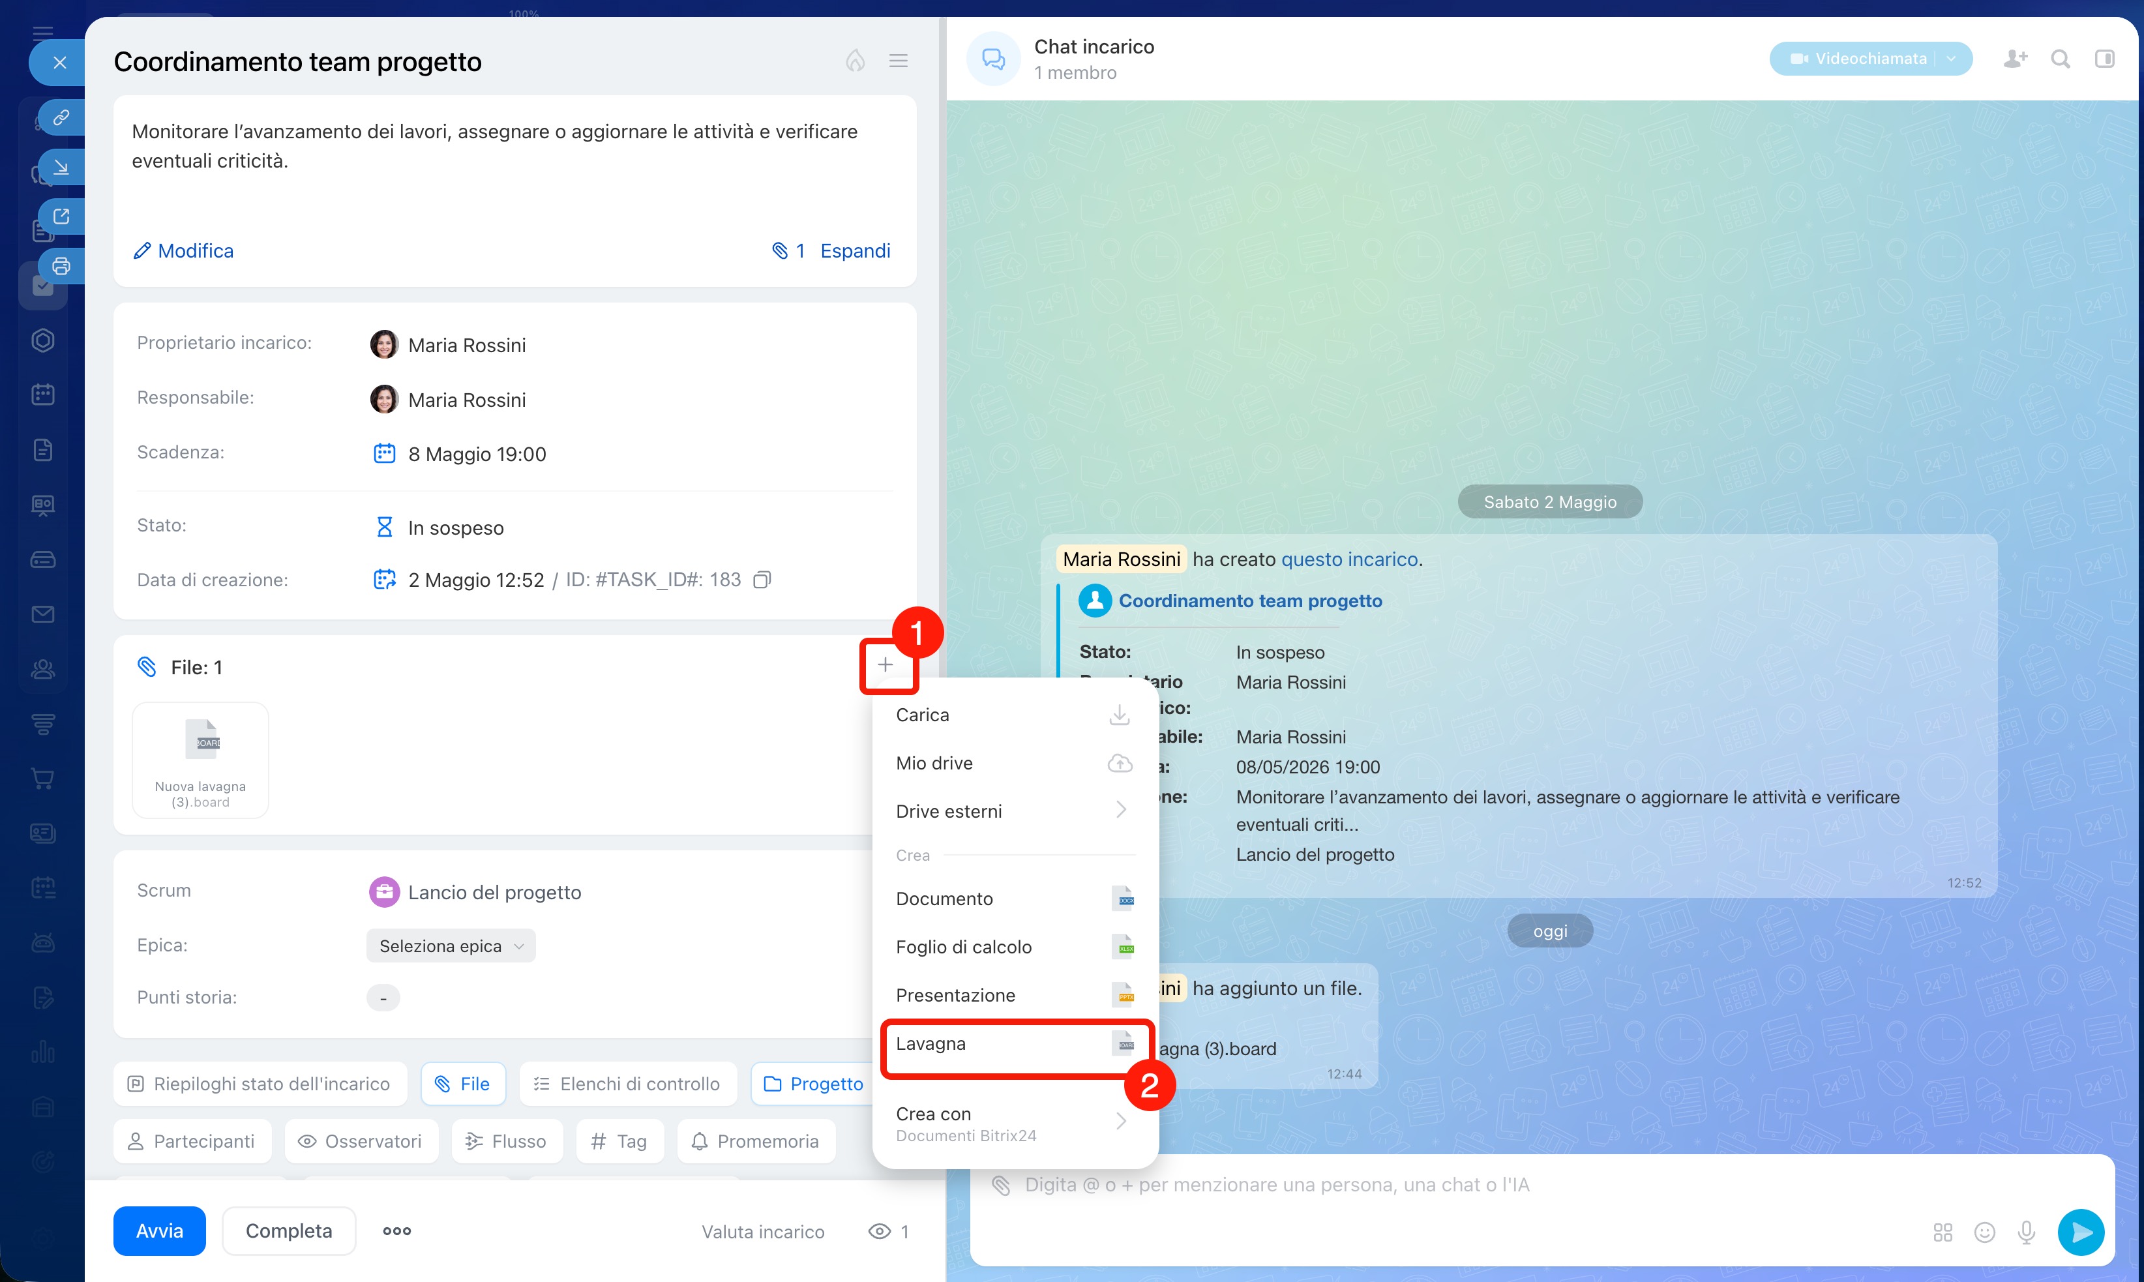Image resolution: width=2144 pixels, height=1282 pixels.
Task: Send the chat message
Action: [x=2082, y=1232]
